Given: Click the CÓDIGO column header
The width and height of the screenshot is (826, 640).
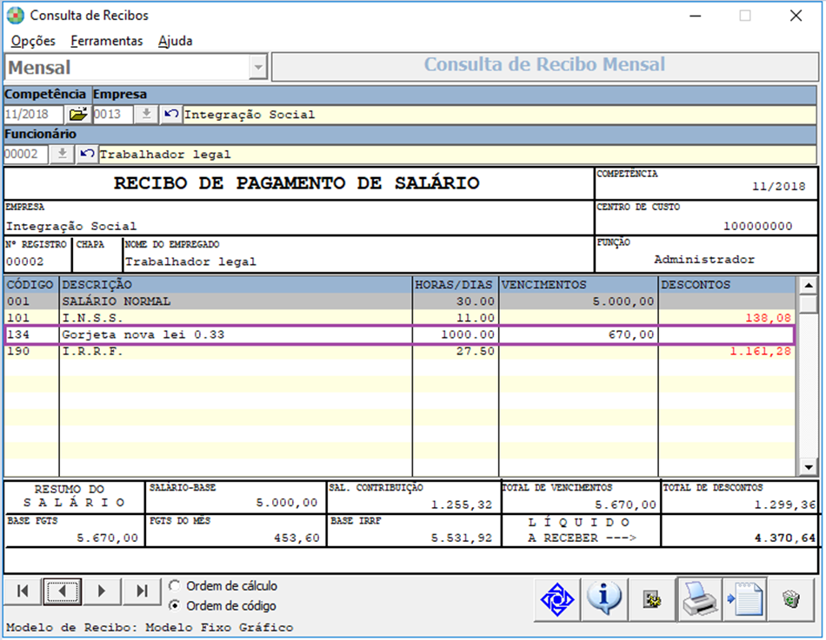Looking at the screenshot, I should click(30, 285).
